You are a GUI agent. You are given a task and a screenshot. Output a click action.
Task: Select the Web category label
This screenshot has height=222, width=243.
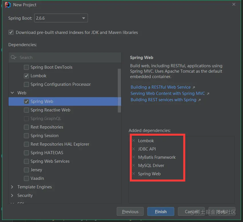pos(22,93)
